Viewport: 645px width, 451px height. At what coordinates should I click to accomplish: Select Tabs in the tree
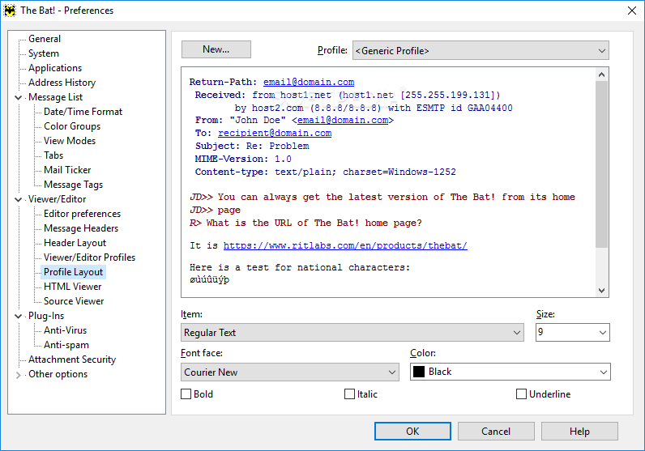pos(53,155)
